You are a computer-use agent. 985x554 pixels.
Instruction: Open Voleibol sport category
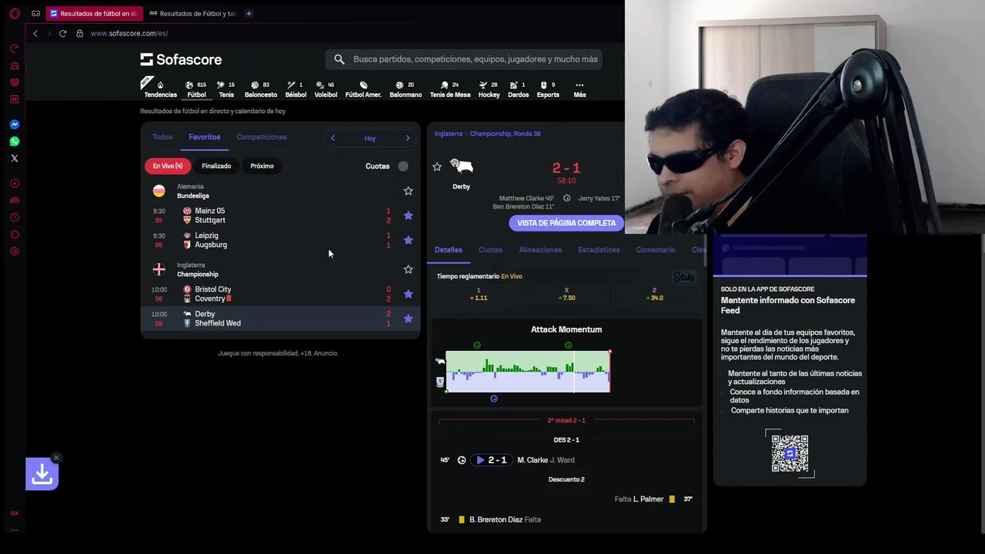(326, 89)
